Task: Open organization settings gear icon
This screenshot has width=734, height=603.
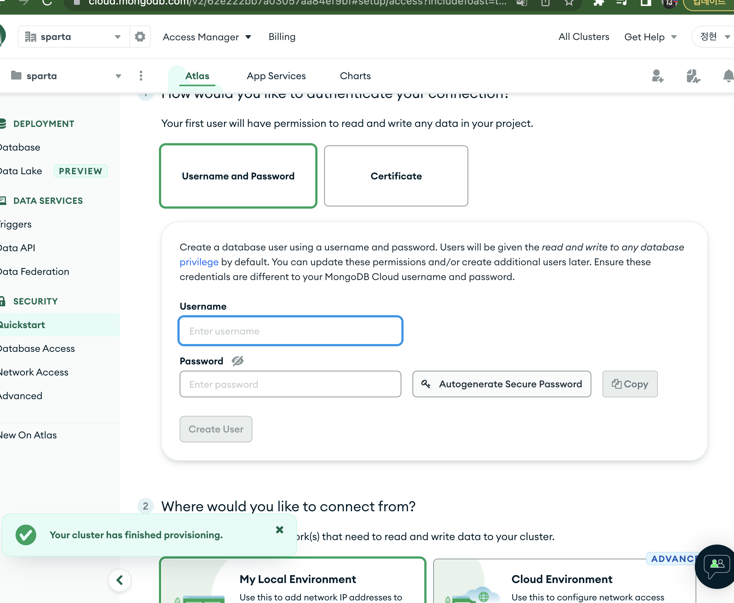Action: pyautogui.click(x=140, y=37)
